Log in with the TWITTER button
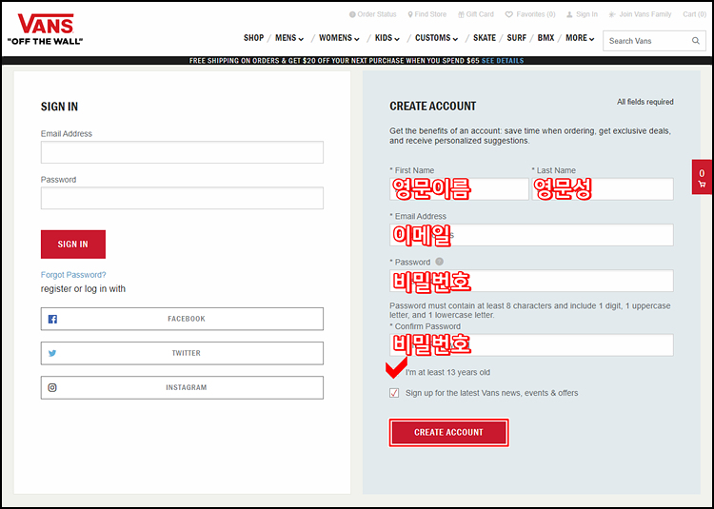 (x=182, y=353)
